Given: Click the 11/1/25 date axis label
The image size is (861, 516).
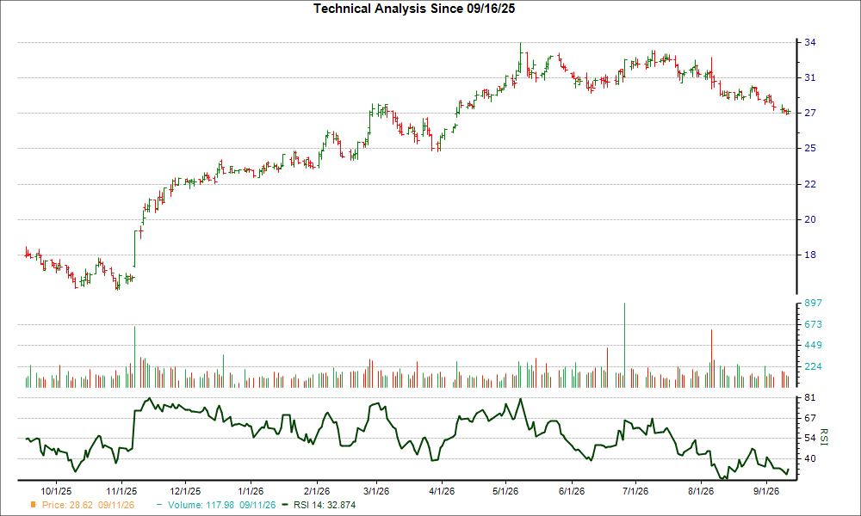Looking at the screenshot, I should (x=121, y=491).
